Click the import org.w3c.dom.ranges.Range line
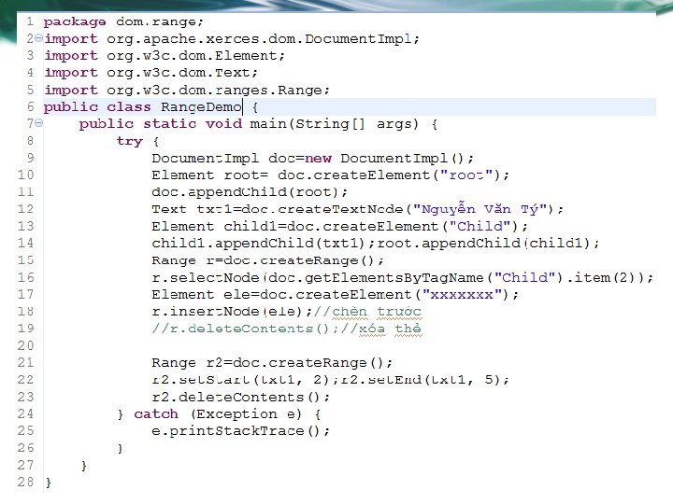Image resolution: width=673 pixels, height=504 pixels. coord(187,90)
